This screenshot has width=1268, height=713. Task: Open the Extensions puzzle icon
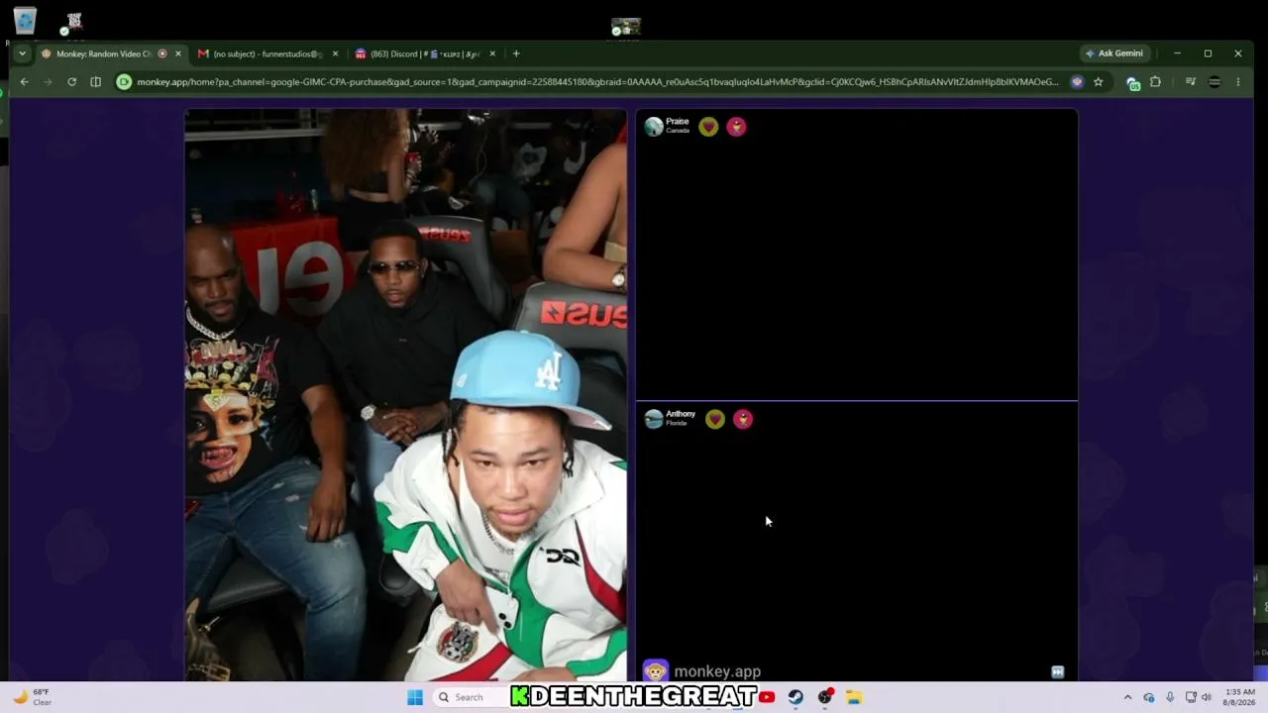coord(1155,82)
